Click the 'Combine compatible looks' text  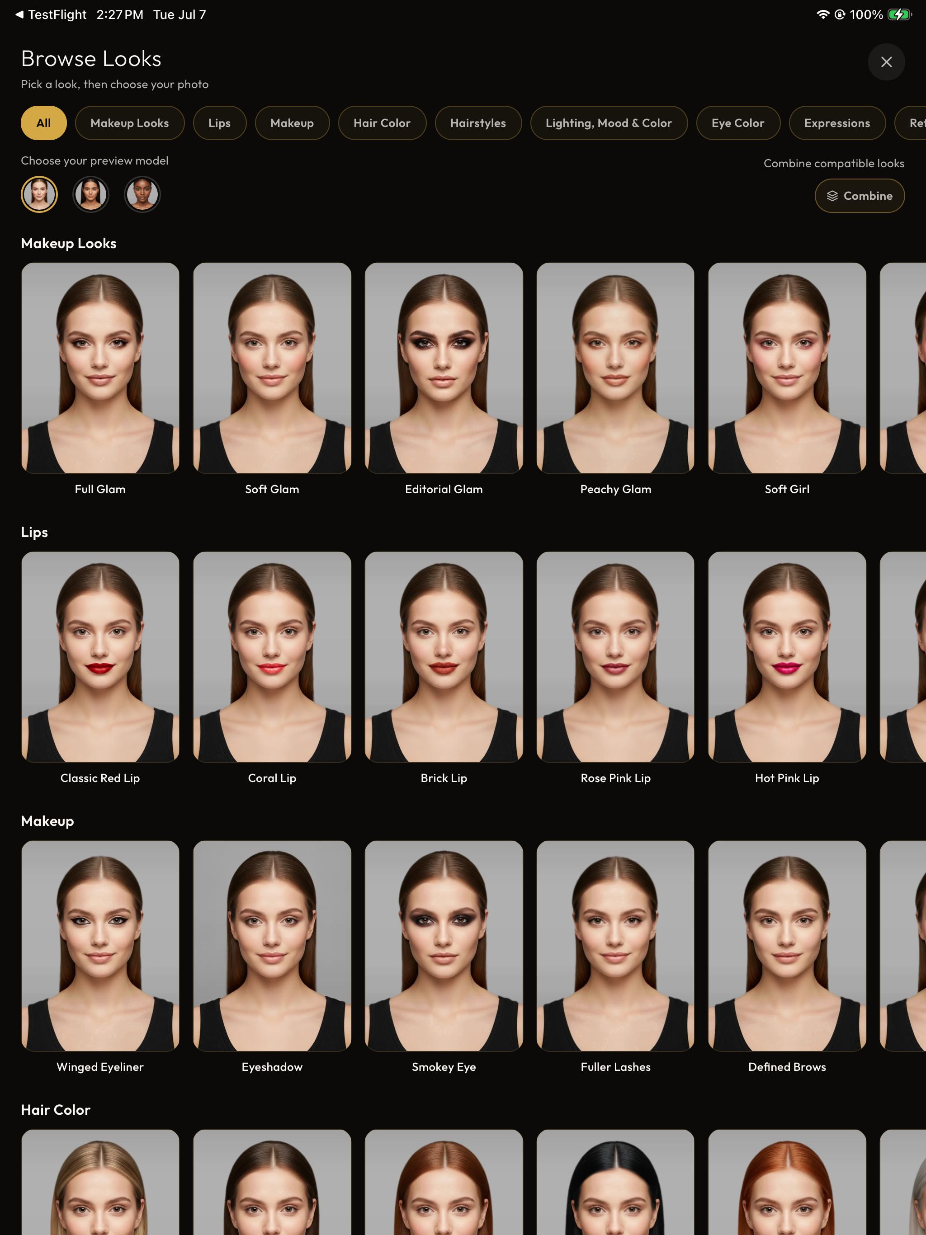834,164
